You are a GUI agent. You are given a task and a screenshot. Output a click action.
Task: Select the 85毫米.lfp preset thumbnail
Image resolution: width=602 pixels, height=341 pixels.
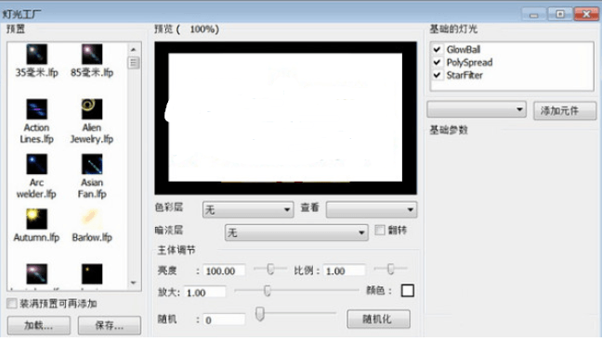[92, 54]
